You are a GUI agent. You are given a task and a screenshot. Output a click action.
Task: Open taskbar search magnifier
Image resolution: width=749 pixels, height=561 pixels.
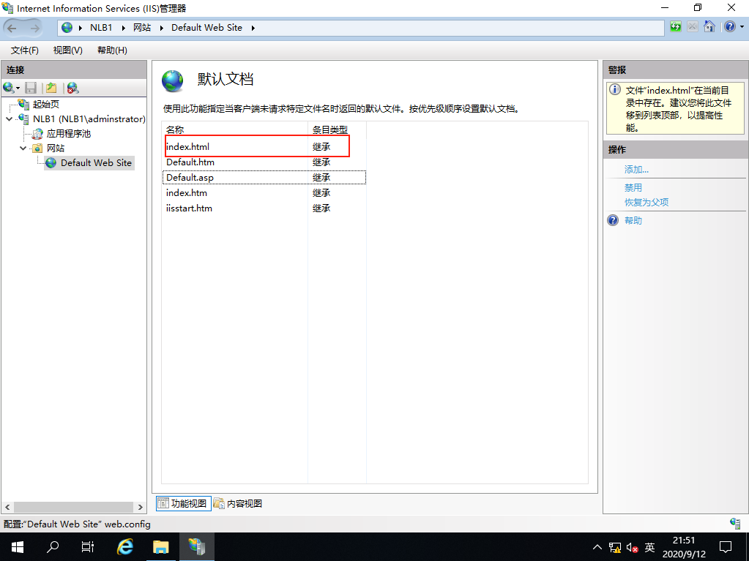(x=53, y=546)
